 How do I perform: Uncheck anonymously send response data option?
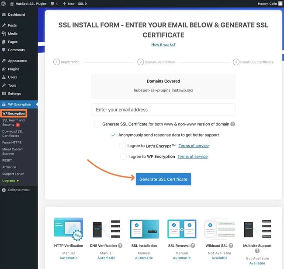click(x=113, y=135)
